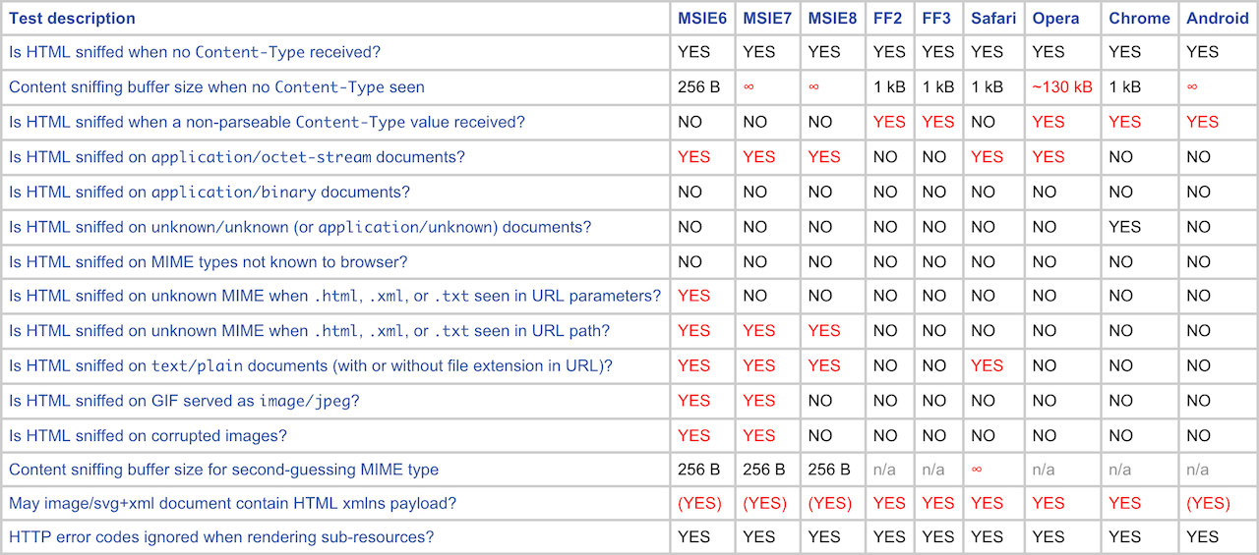
Task: Select the Chrome column header
Action: coord(1139,19)
